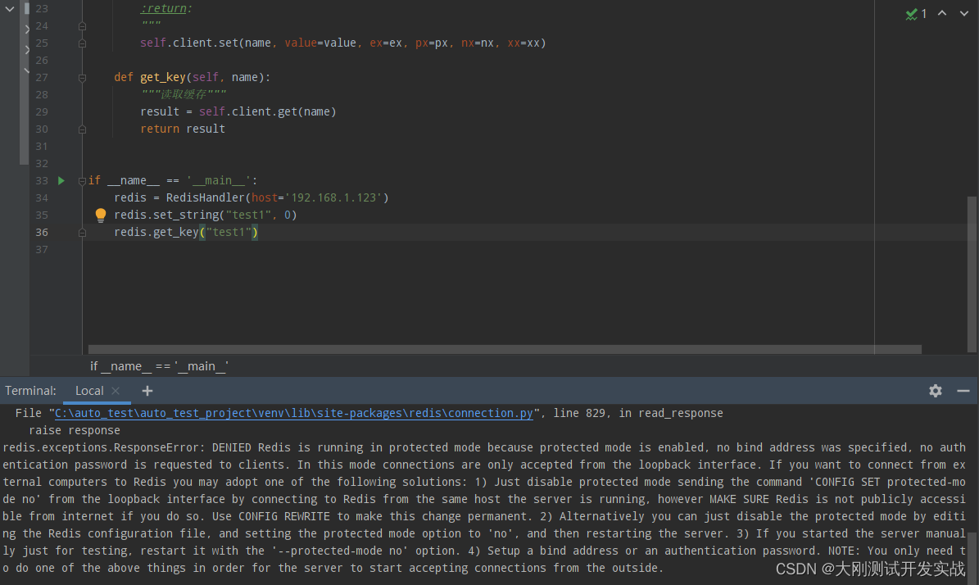
Task: Click the host string '192.168.1.123'
Action: click(334, 197)
